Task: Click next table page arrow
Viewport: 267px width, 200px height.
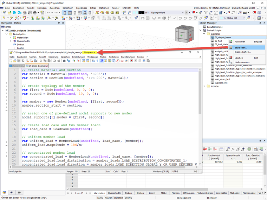Action: pyautogui.click(x=86, y=193)
